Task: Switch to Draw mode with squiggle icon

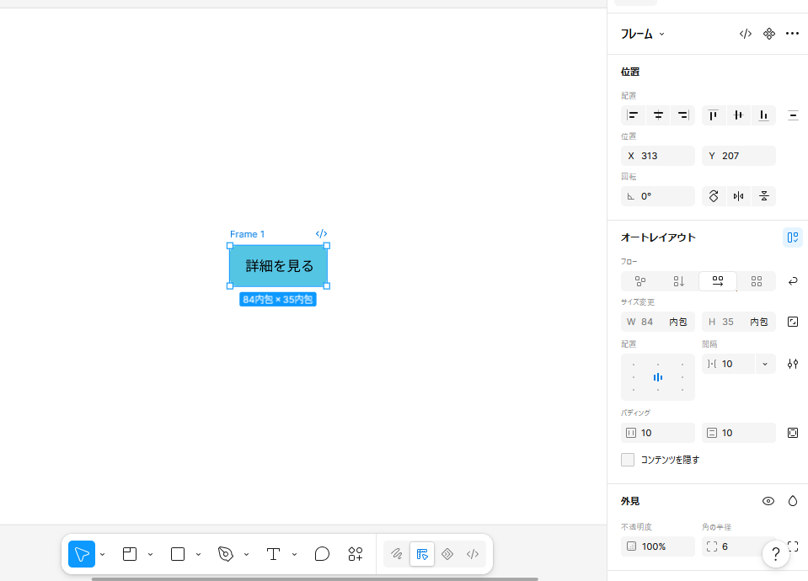Action: click(396, 554)
